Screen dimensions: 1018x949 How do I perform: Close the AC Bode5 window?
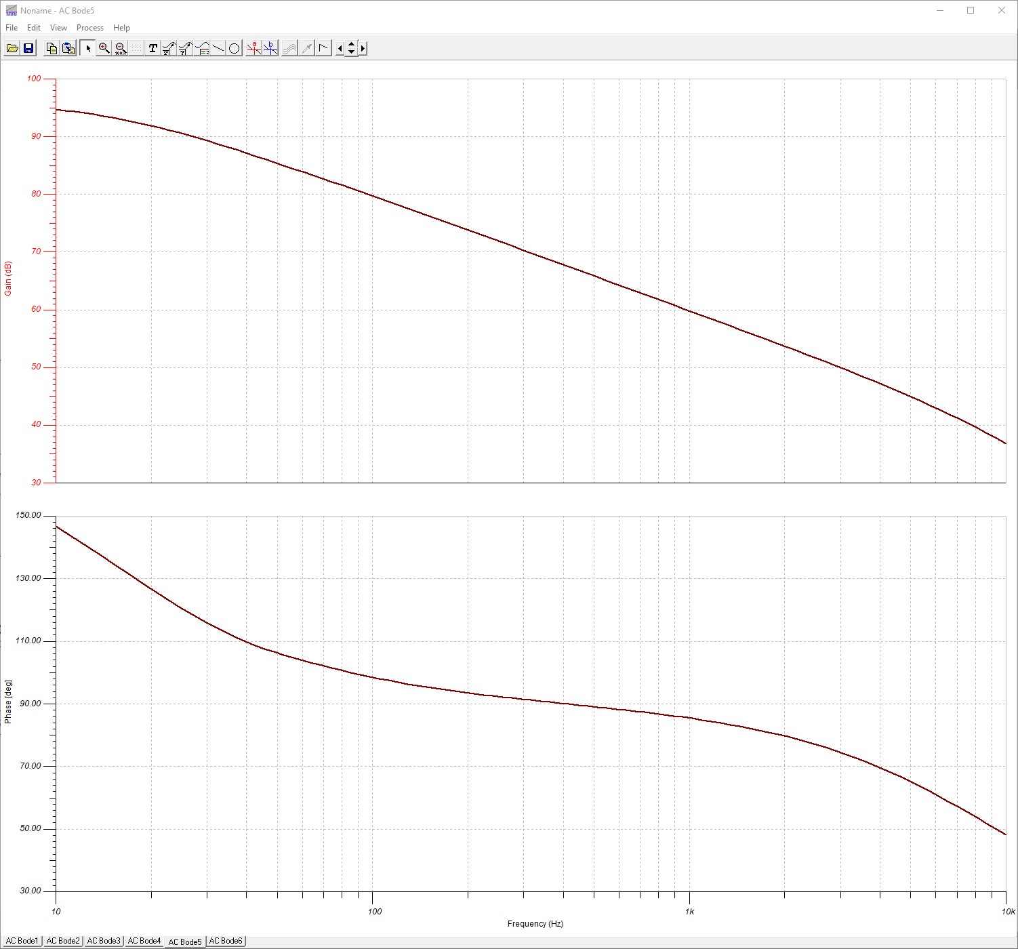point(1002,10)
